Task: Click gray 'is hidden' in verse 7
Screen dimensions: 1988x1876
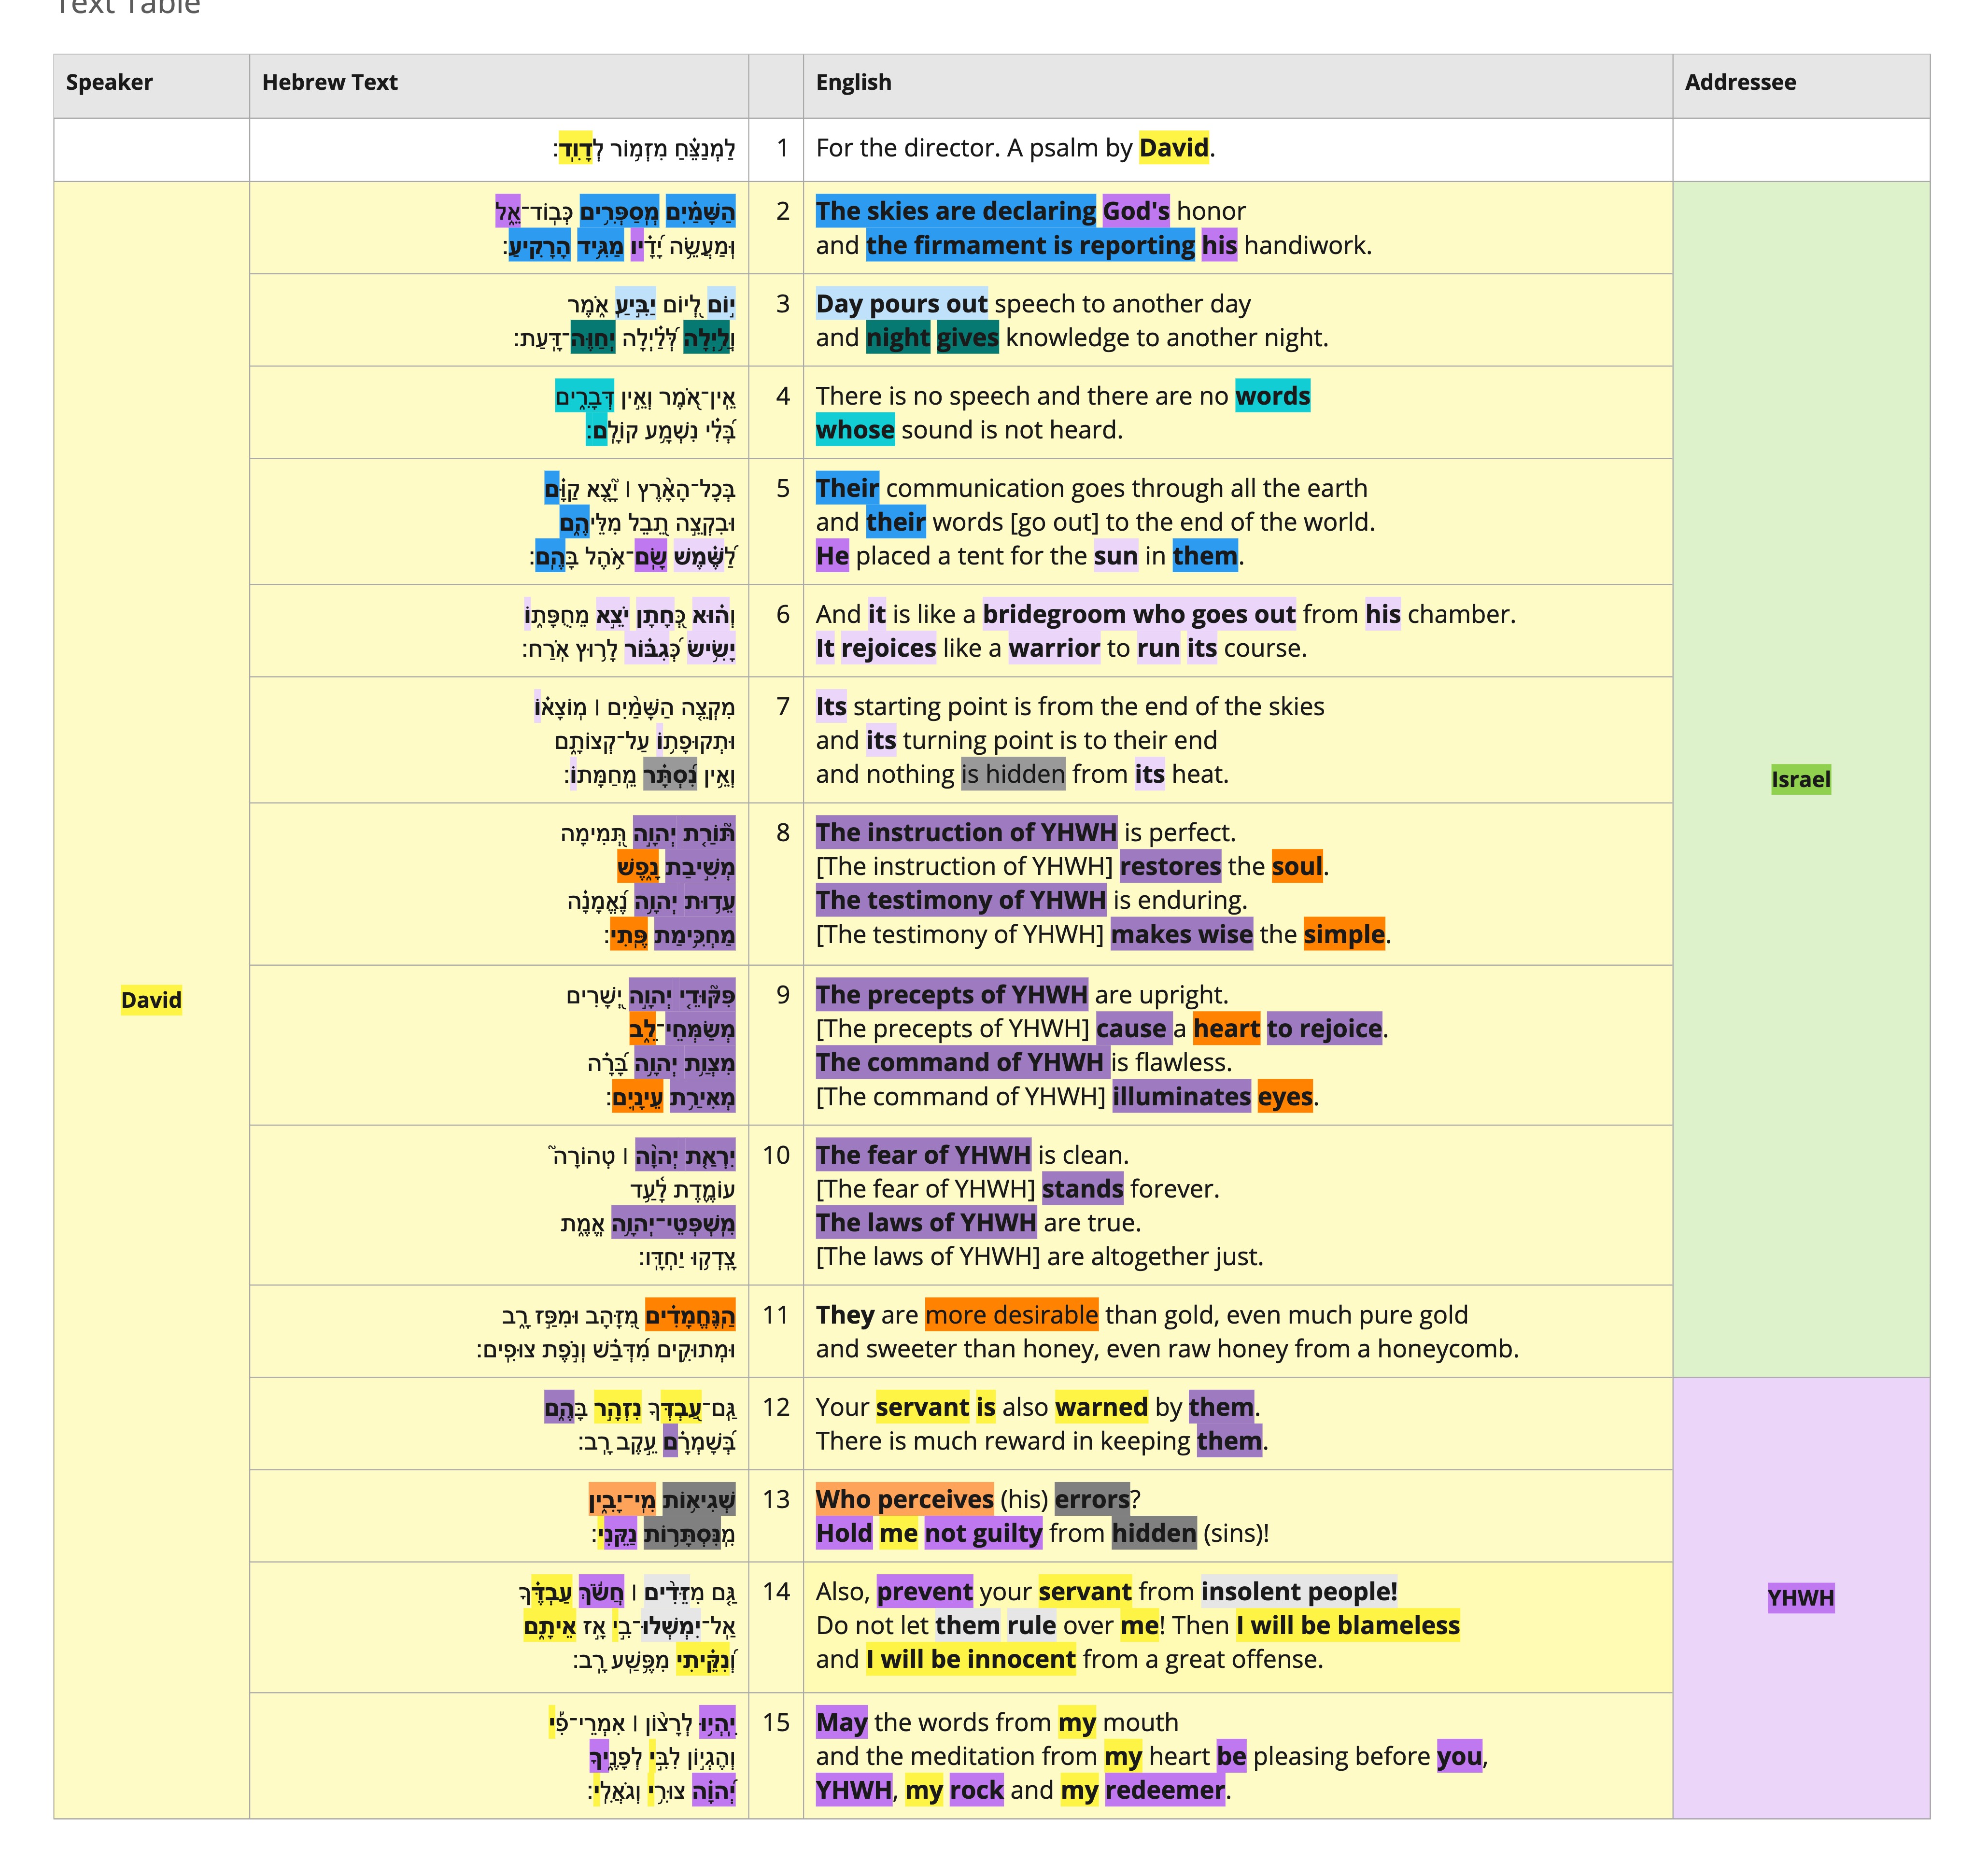Action: 1013,774
